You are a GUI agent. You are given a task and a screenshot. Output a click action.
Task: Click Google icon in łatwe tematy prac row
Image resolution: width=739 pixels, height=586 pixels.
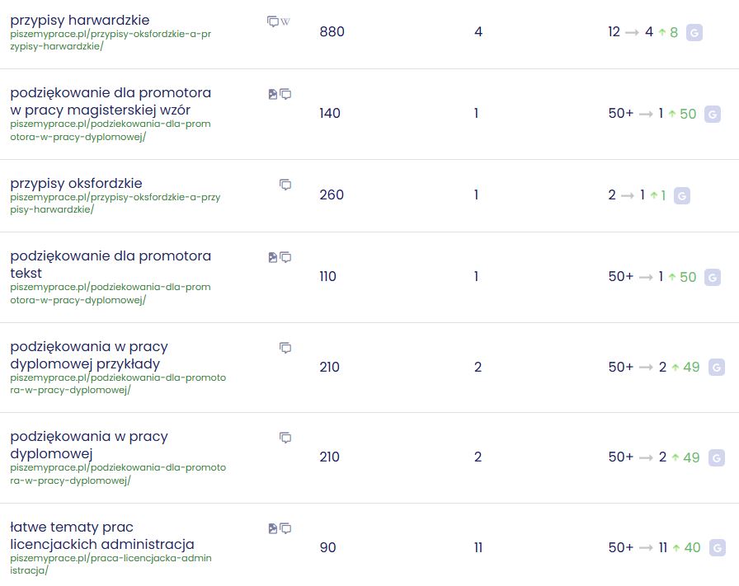(x=717, y=548)
